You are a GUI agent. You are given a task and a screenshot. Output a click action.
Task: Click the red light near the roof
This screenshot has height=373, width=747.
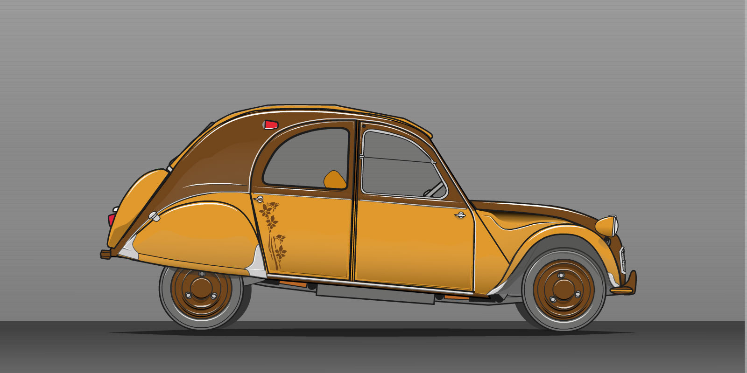click(x=271, y=124)
